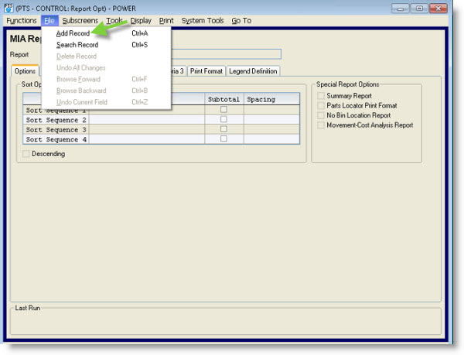
Task: Toggle Subtotal checkbox for Sort Sequence 2
Action: [x=223, y=119]
